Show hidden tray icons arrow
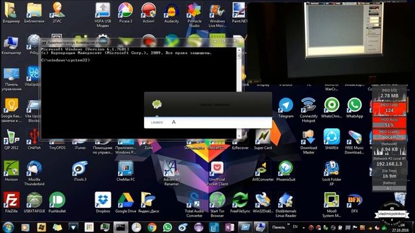415x233 pixels. [303, 227]
